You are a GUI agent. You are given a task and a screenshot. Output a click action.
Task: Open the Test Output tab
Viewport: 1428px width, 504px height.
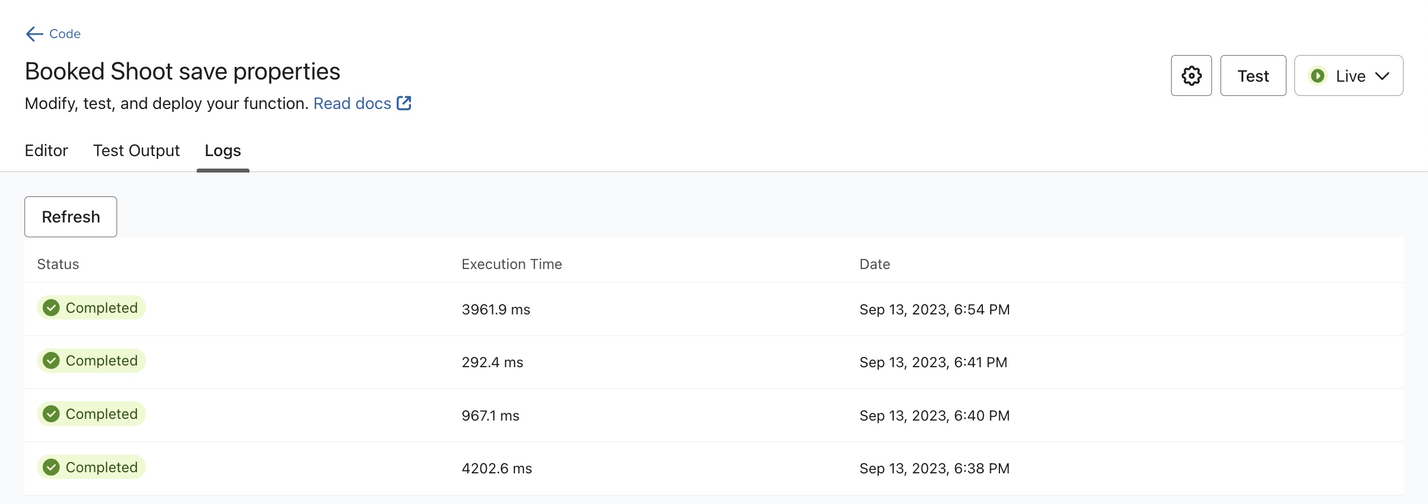point(136,150)
